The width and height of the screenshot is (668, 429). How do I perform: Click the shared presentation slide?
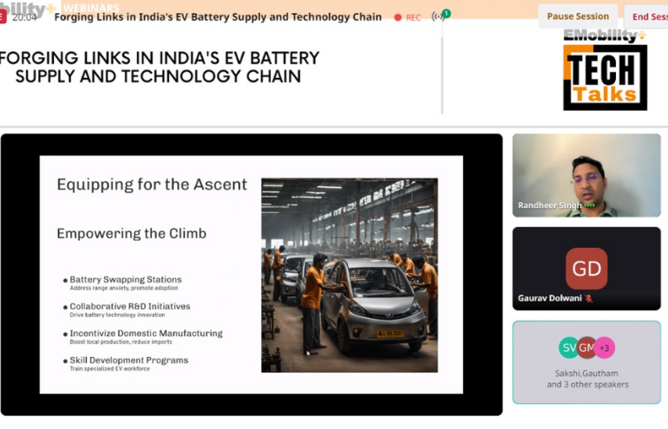point(251,274)
